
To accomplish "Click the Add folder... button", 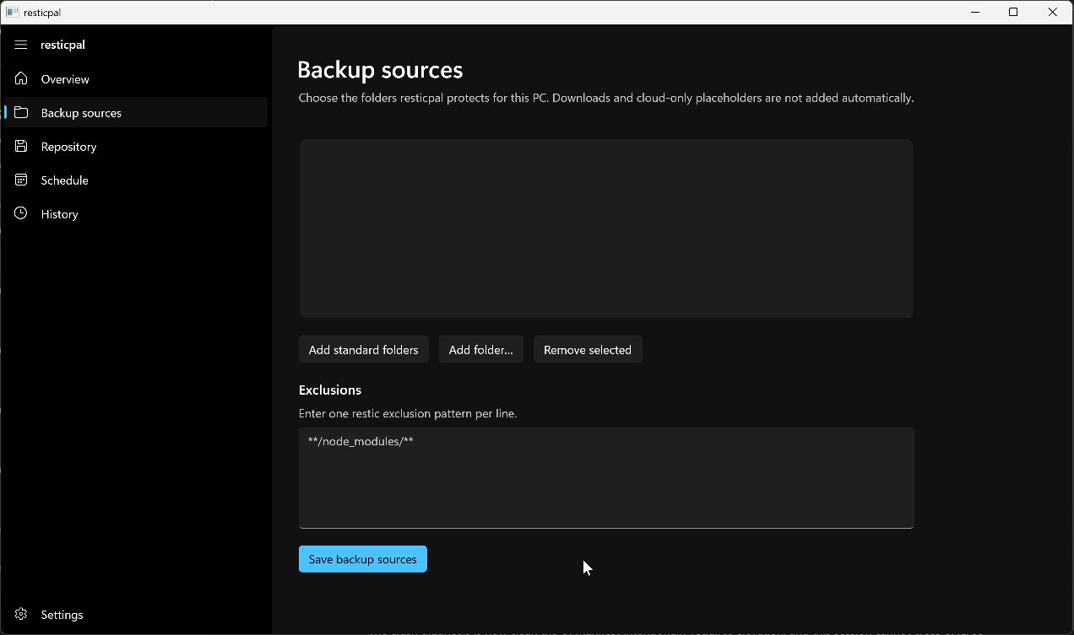I will [480, 349].
